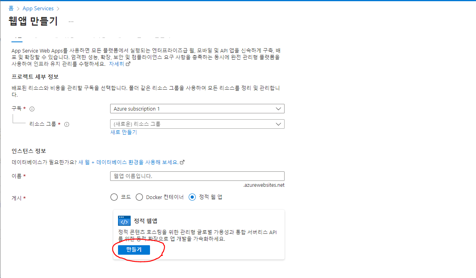This screenshot has width=476, height=278.
Task: Go to 홈 in the breadcrumb
Action: tap(11, 8)
